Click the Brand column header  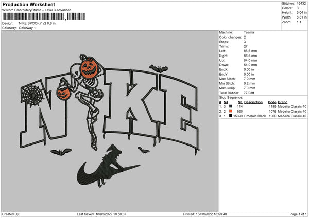click(x=283, y=102)
